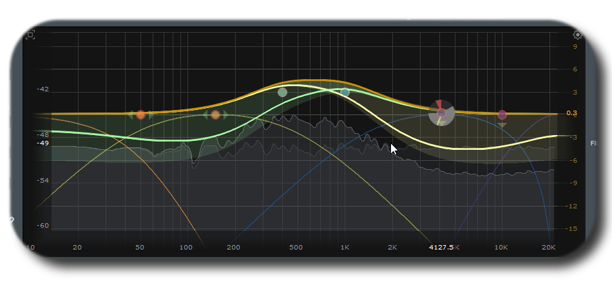Screen dimensions: 612x283
Task: Click the Registered to TBProAudio text
Action: click(449, 16)
